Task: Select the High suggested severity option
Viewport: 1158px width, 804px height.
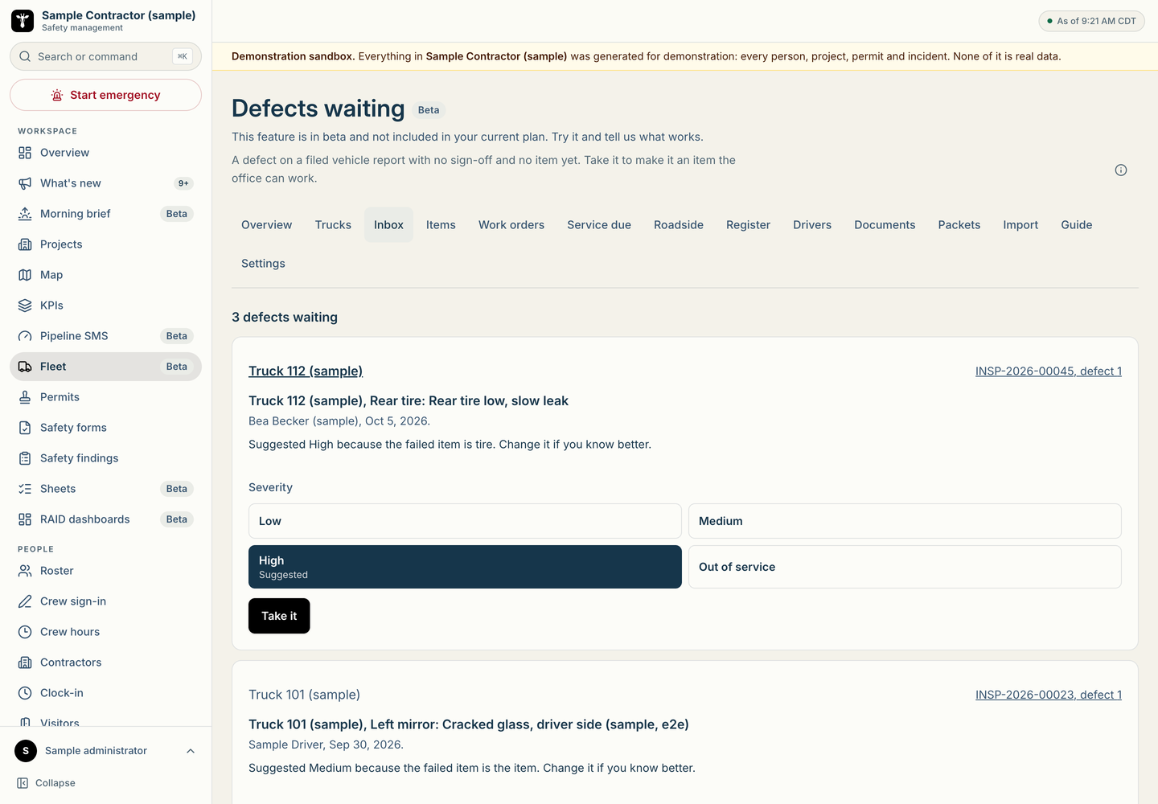Action: 465,567
